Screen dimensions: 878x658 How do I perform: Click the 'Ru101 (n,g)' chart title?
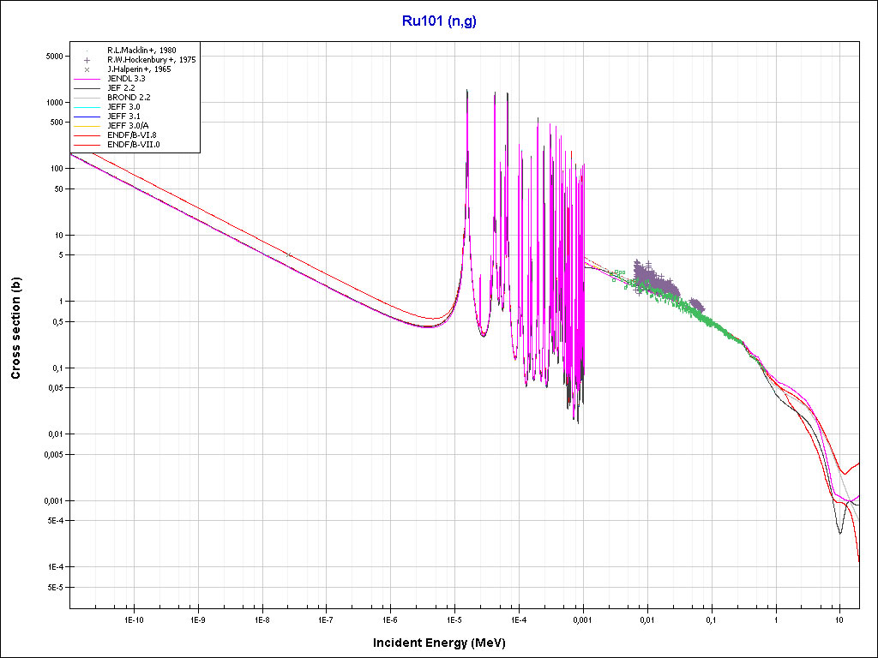click(439, 21)
